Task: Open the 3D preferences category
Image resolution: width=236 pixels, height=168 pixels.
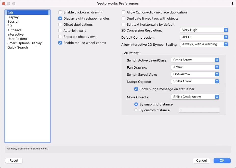Action: (x=28, y=26)
